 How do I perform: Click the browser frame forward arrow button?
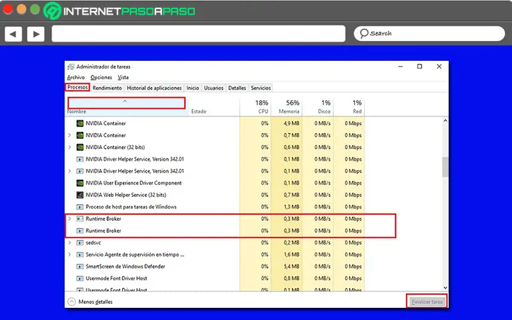(x=36, y=34)
